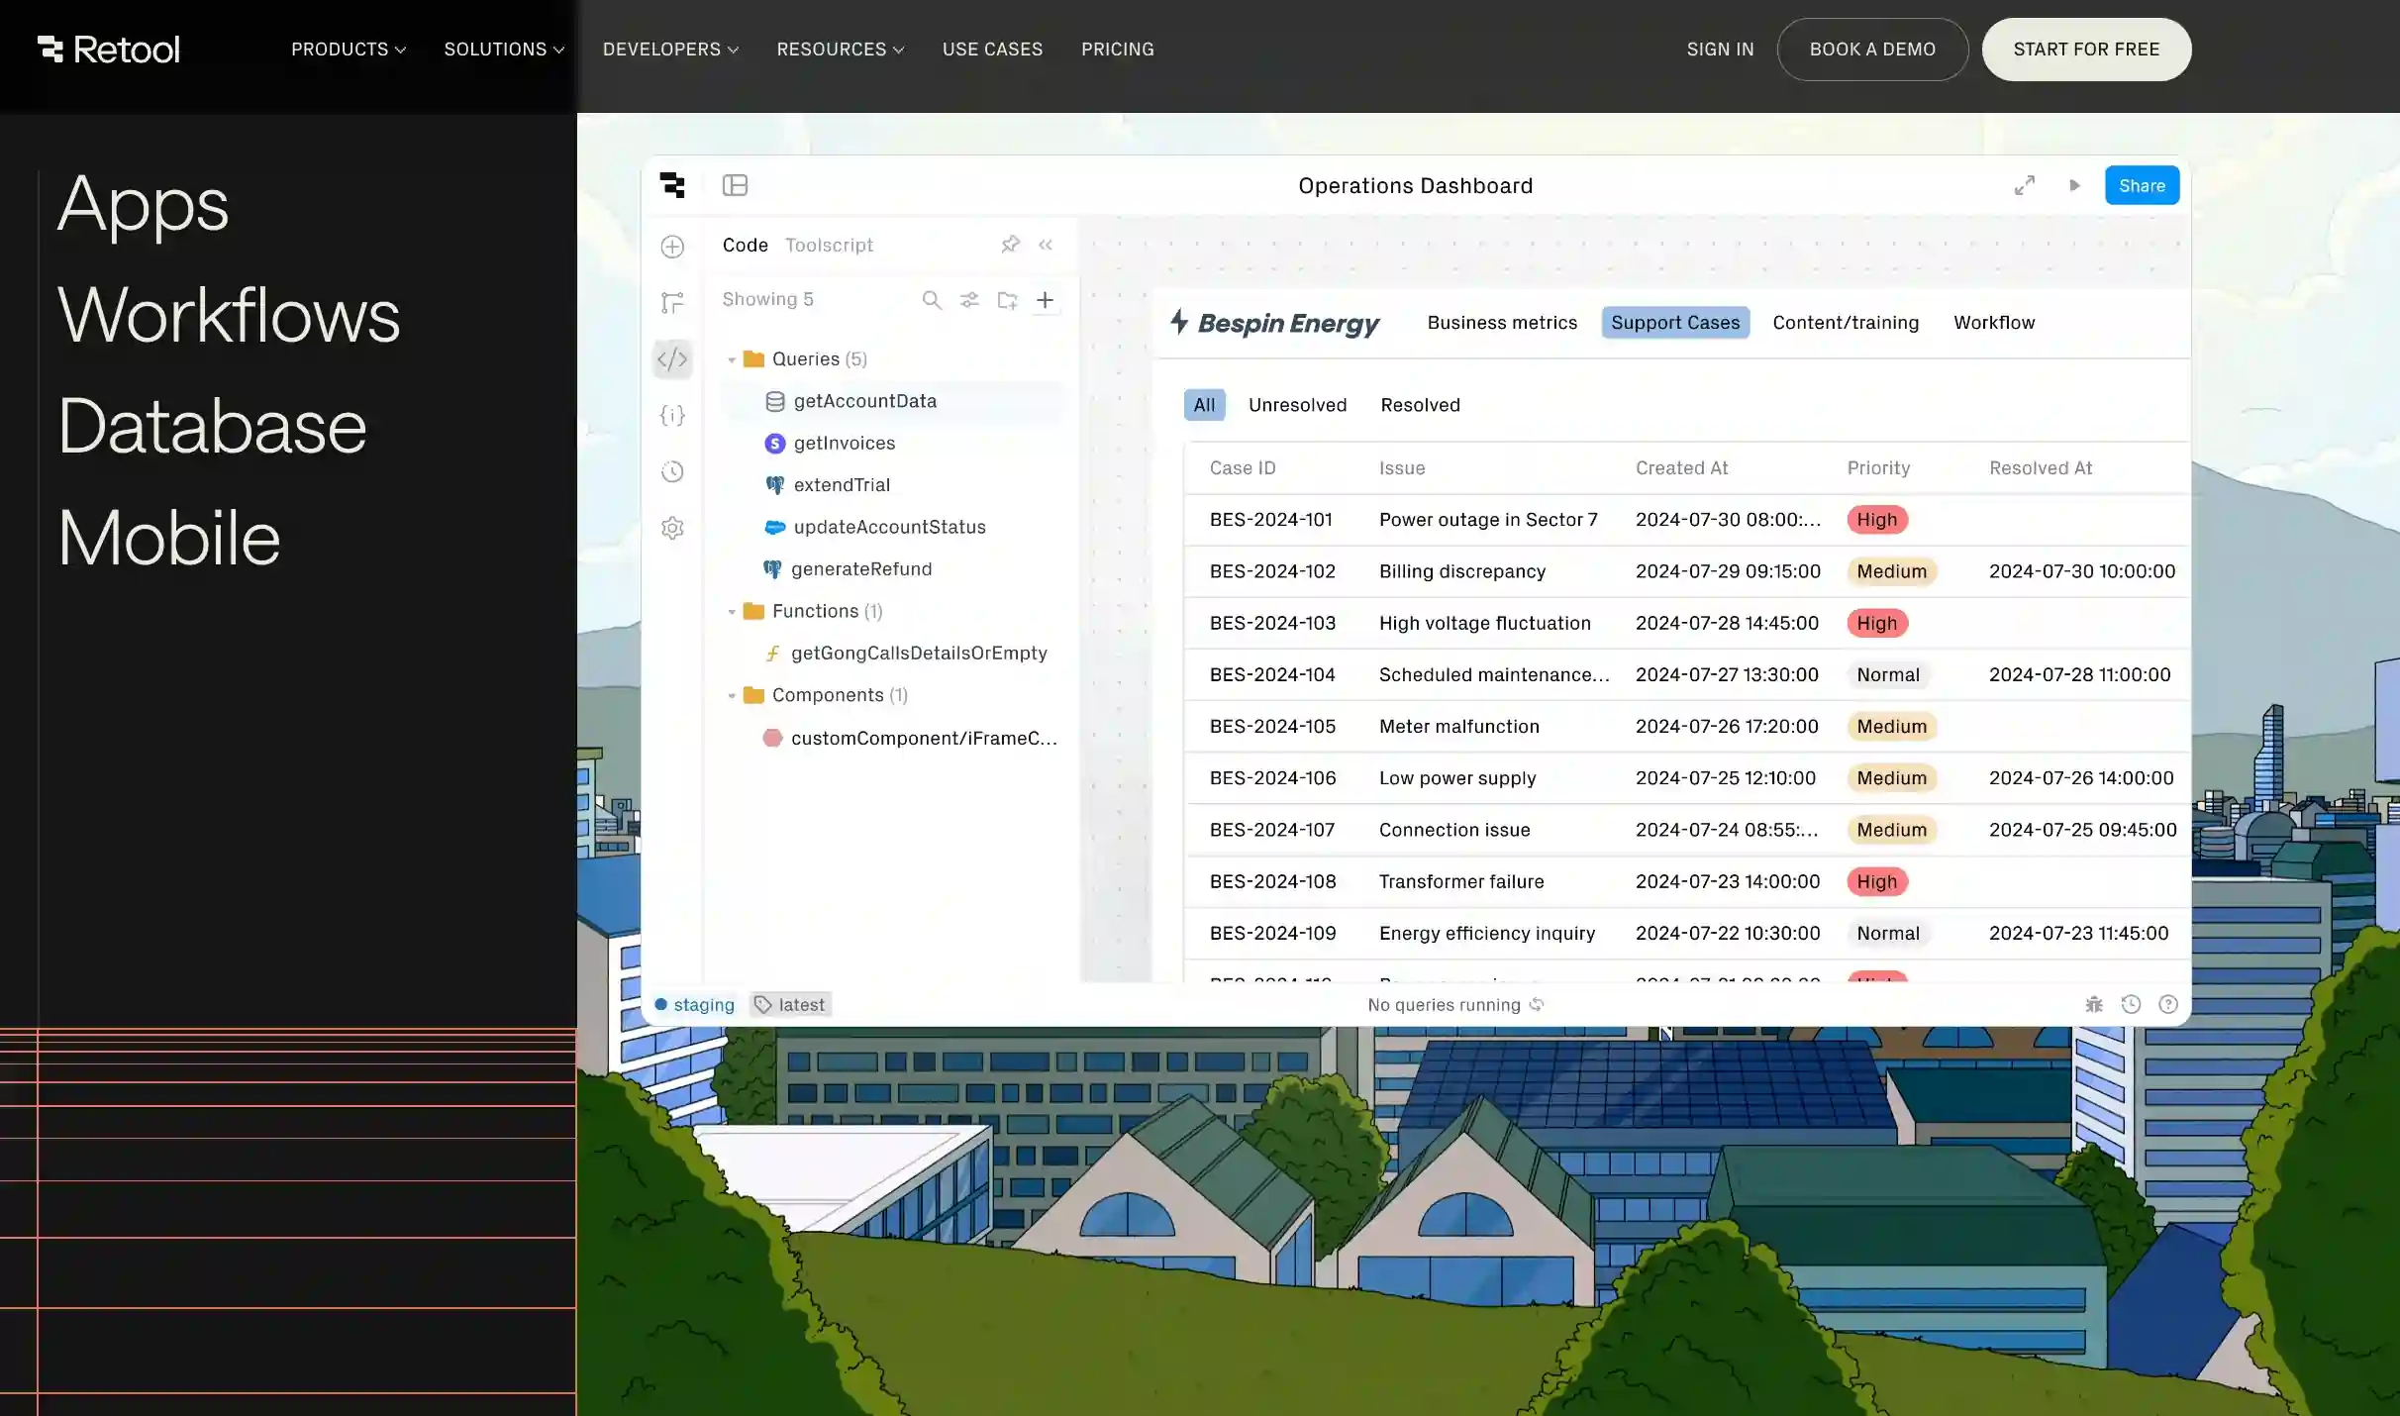Preview the app with play icon

[2074, 185]
